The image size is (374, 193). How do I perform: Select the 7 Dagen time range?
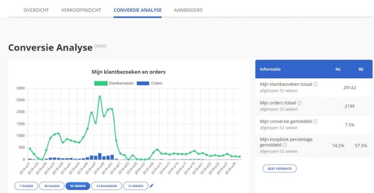(x=26, y=186)
